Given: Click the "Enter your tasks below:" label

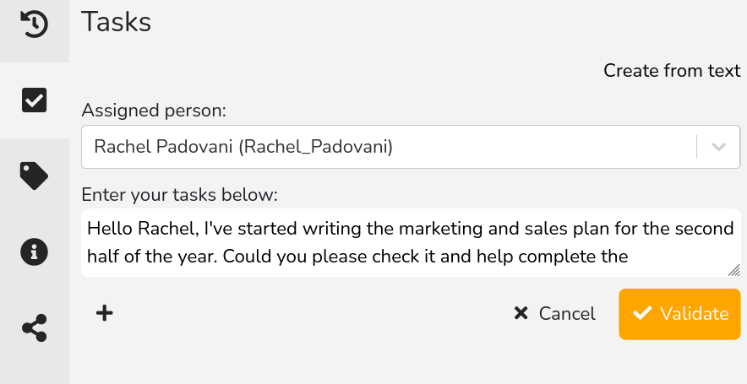Looking at the screenshot, I should pyautogui.click(x=180, y=196).
